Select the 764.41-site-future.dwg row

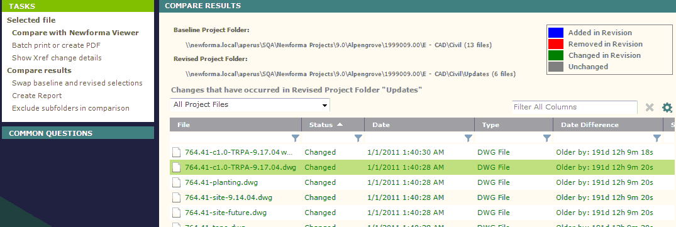pos(423,213)
